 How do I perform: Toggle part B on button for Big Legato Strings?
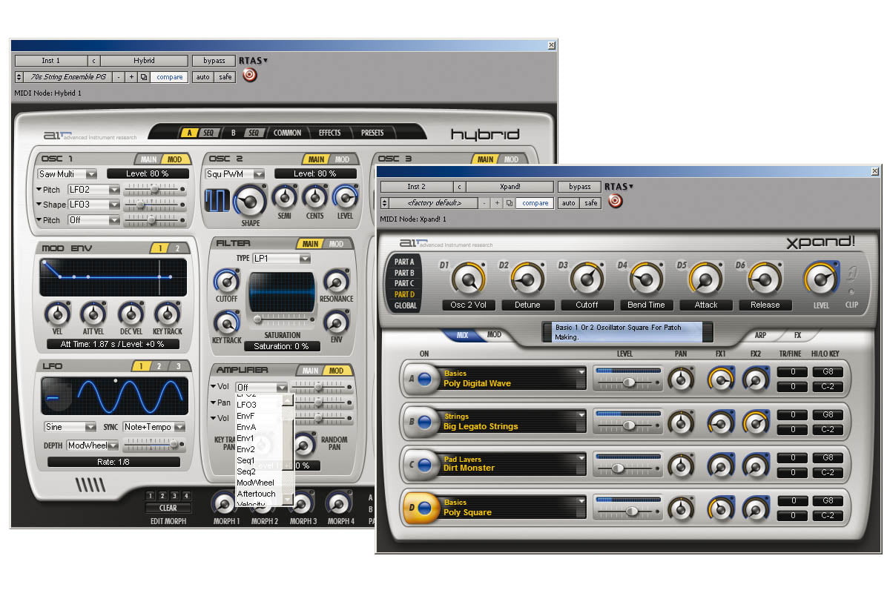tap(424, 422)
